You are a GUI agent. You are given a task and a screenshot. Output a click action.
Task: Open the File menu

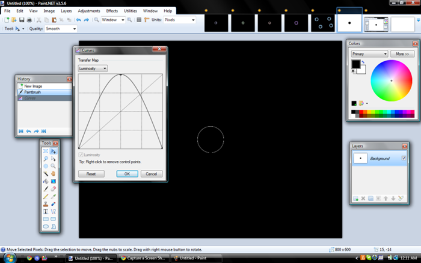[x=7, y=11]
